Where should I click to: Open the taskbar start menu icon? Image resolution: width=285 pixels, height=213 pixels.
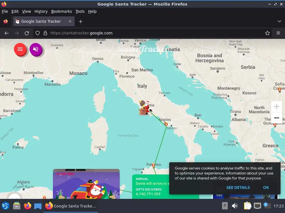6,206
